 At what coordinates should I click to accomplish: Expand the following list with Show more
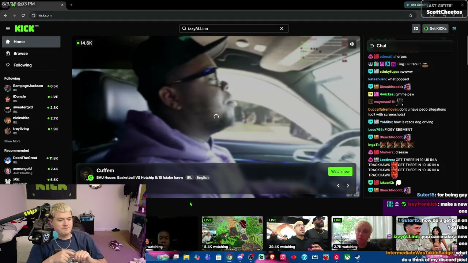point(12,141)
